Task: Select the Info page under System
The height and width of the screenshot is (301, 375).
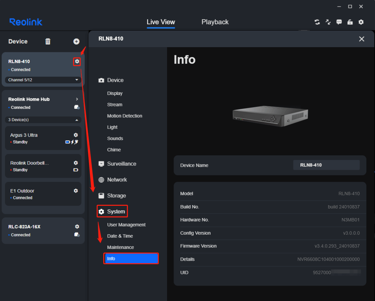Action: tap(131, 258)
